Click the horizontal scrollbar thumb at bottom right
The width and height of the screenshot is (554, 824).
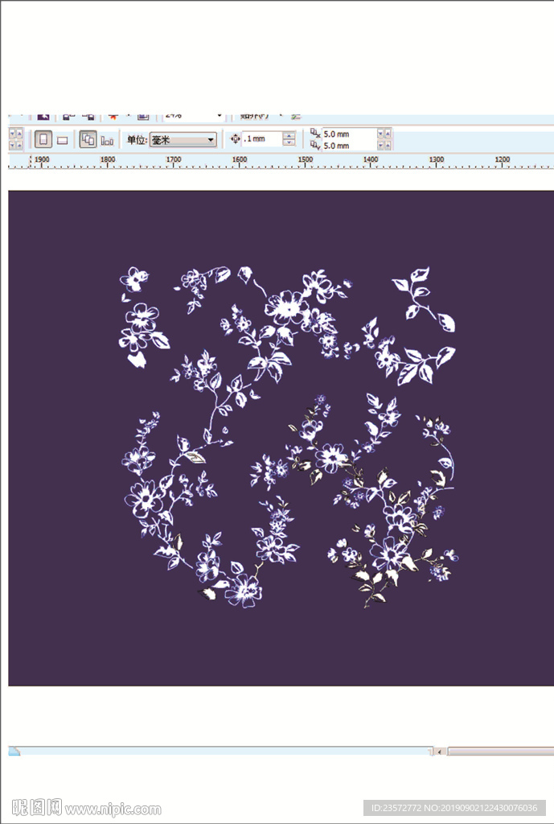click(x=500, y=752)
